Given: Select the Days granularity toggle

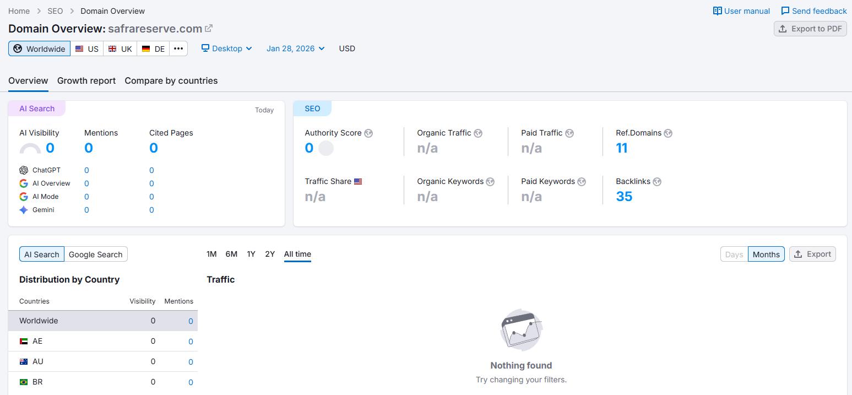Looking at the screenshot, I should tap(734, 254).
